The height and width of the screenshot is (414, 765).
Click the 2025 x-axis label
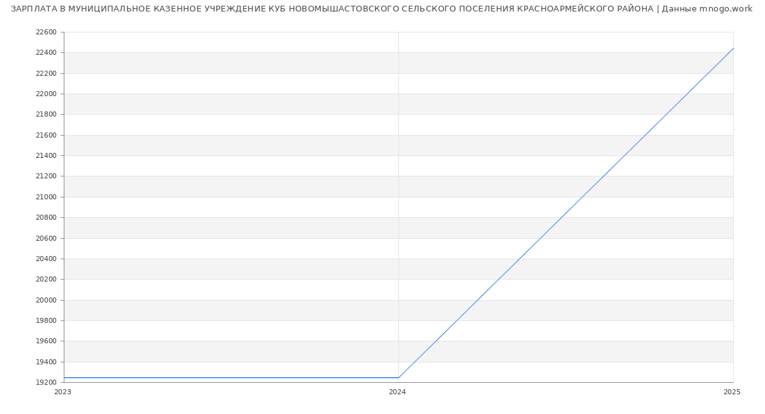(x=732, y=392)
